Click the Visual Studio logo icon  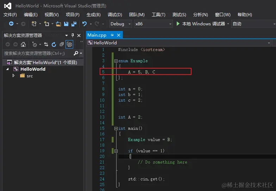(x=8, y=6)
